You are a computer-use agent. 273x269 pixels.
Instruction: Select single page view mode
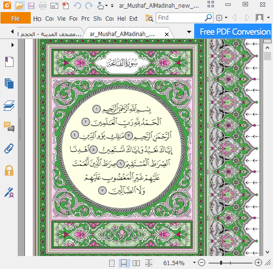[x=112, y=263]
